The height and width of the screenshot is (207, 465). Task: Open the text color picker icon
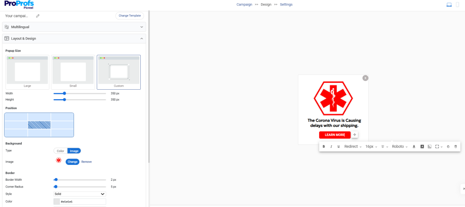click(x=414, y=147)
